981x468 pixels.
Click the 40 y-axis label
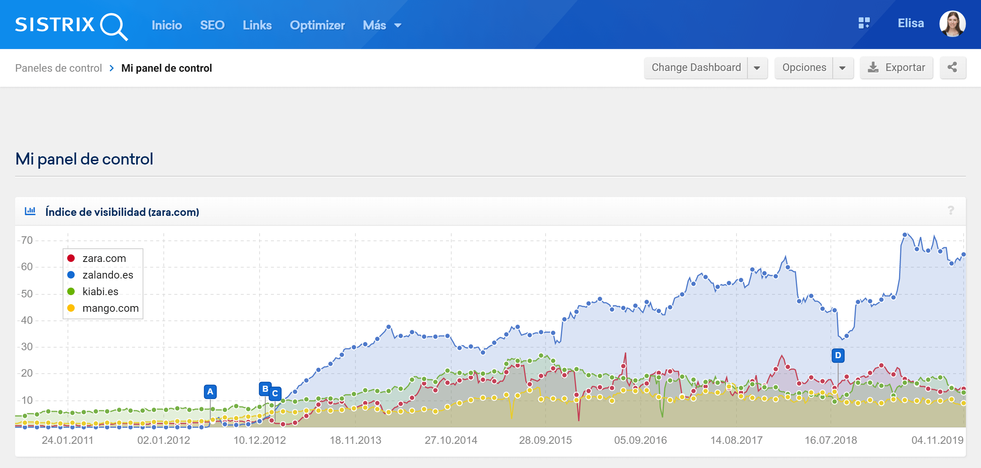[x=27, y=320]
